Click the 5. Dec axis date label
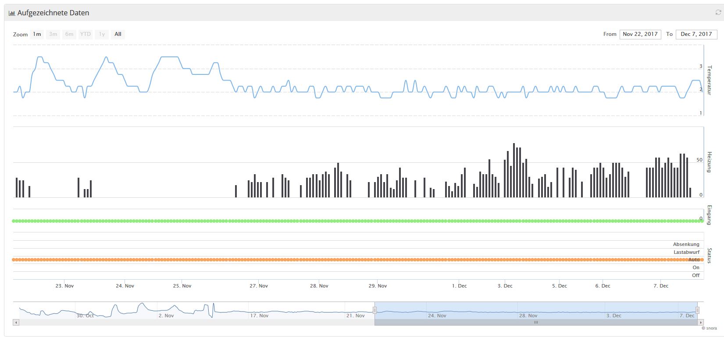This screenshot has width=724, height=337. pos(560,286)
